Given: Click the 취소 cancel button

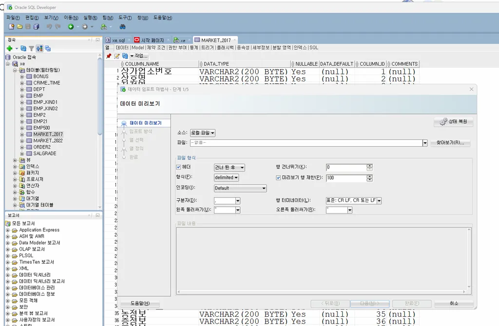Looking at the screenshot, I should pos(454,304).
